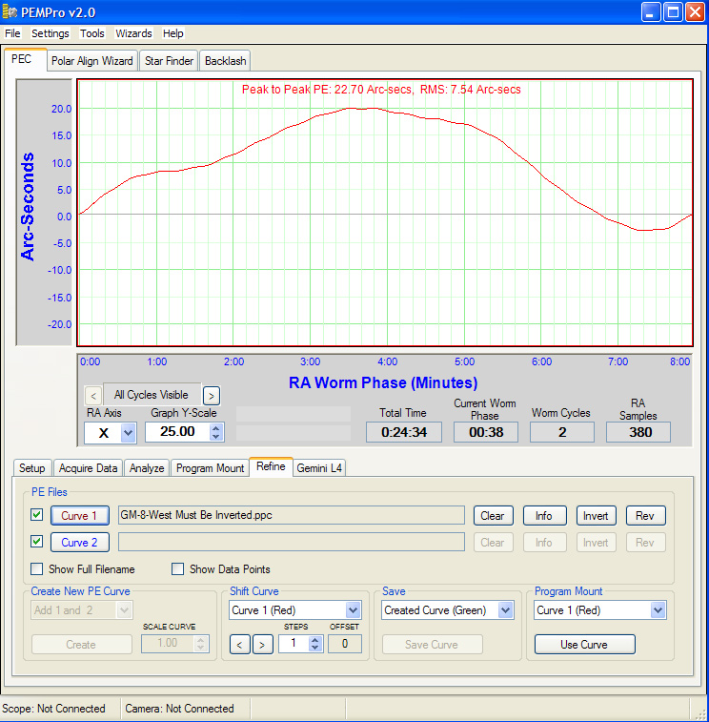Select the Refine tab
This screenshot has height=722, width=709.
click(x=271, y=466)
